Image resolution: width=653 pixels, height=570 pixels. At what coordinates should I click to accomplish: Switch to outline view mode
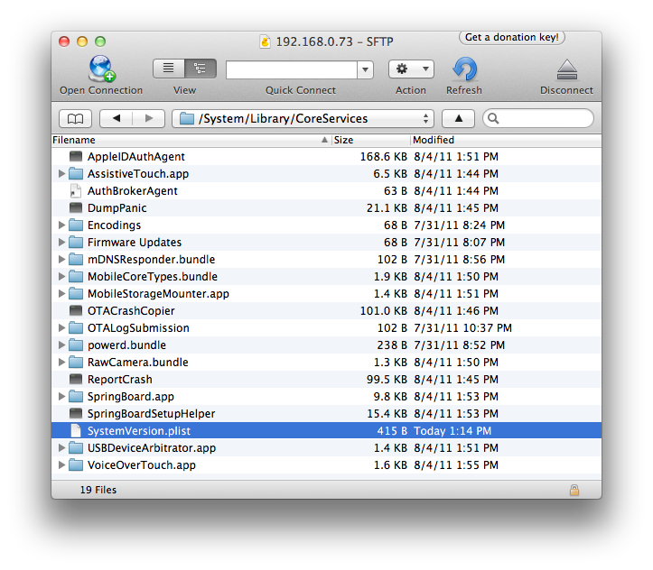click(x=201, y=69)
